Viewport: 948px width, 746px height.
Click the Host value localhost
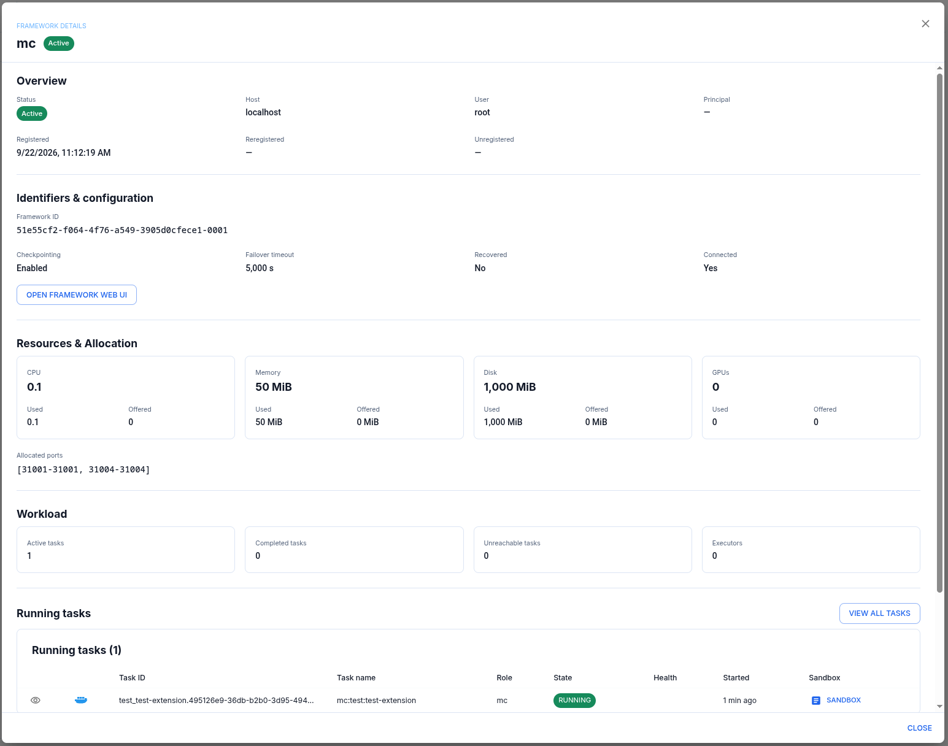[263, 112]
